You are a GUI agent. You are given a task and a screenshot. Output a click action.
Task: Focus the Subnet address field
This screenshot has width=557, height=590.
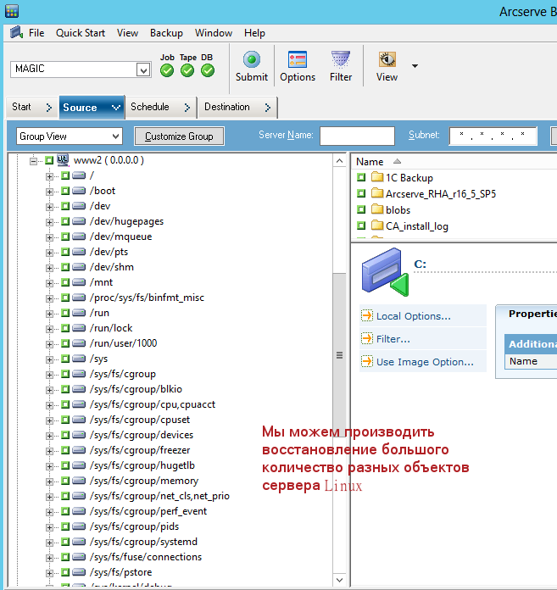coord(493,136)
